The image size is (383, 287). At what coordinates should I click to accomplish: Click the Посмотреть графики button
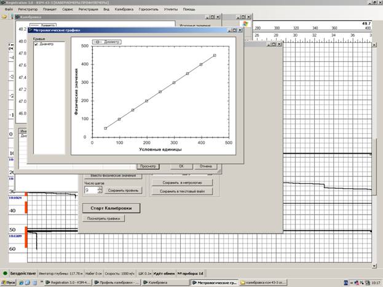[x=103, y=218]
